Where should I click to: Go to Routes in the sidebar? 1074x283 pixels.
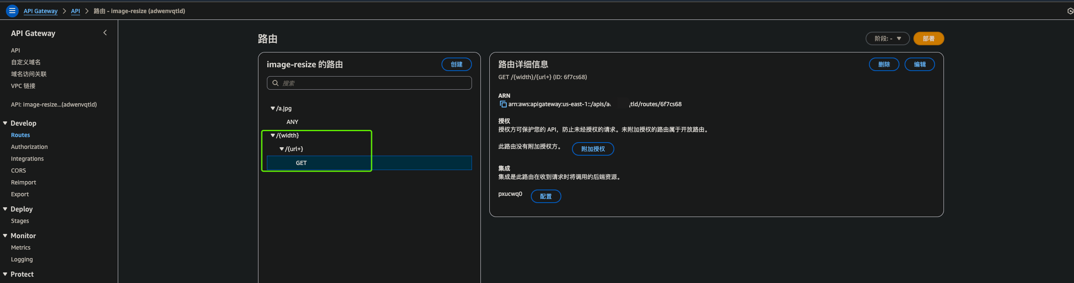click(20, 135)
